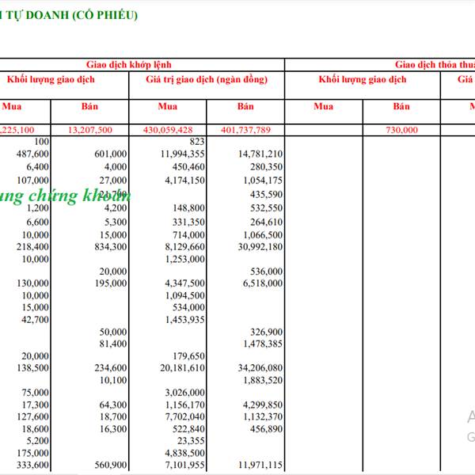Viewport: 475px width, 475px height.
Task: Click cell 148,800
Action: pyautogui.click(x=188, y=208)
